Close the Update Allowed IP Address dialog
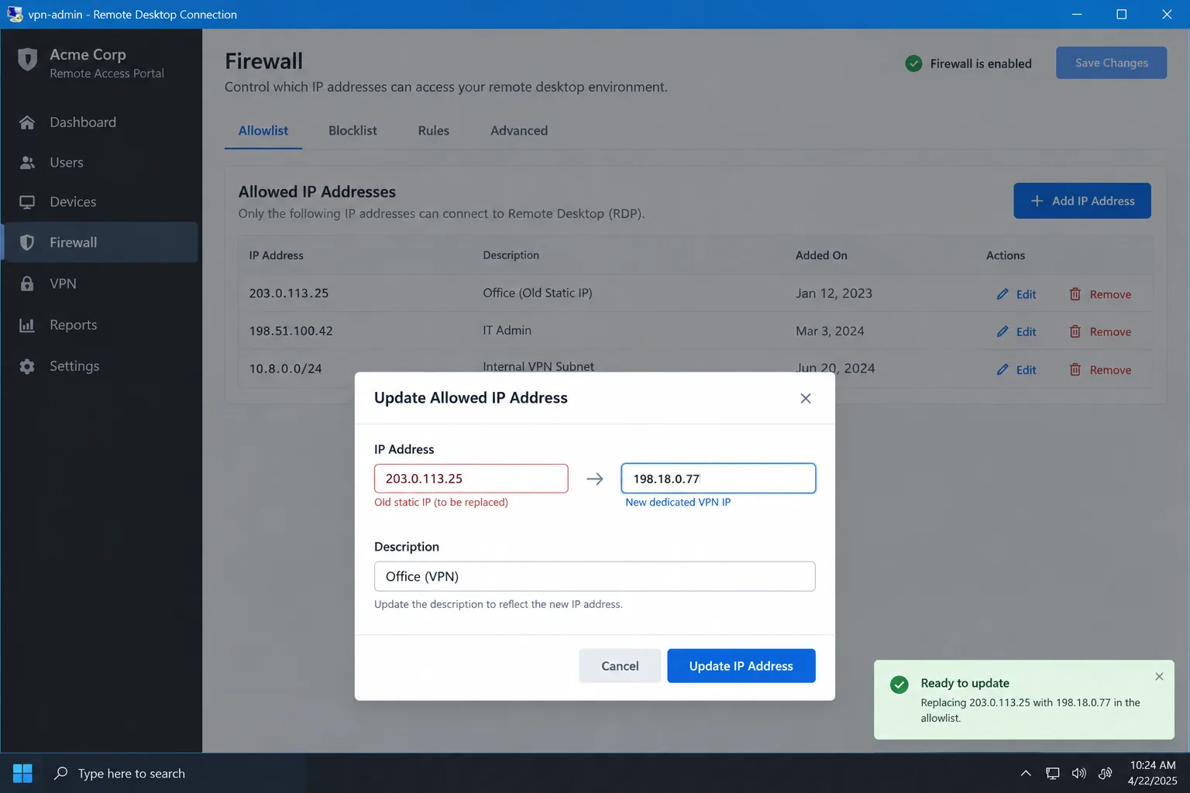Screen dimensions: 1190x793 tap(806, 398)
